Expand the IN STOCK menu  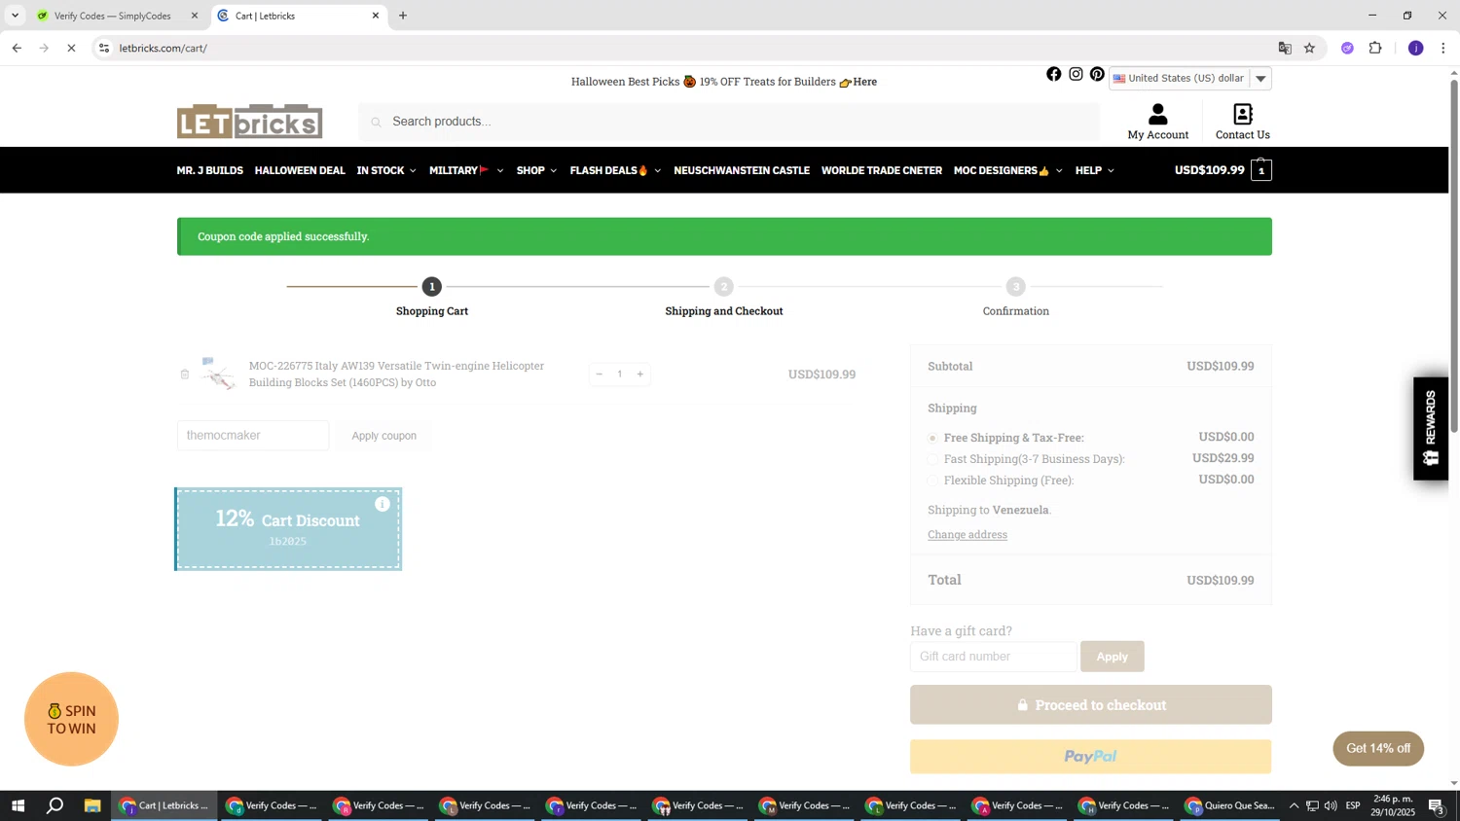386,170
